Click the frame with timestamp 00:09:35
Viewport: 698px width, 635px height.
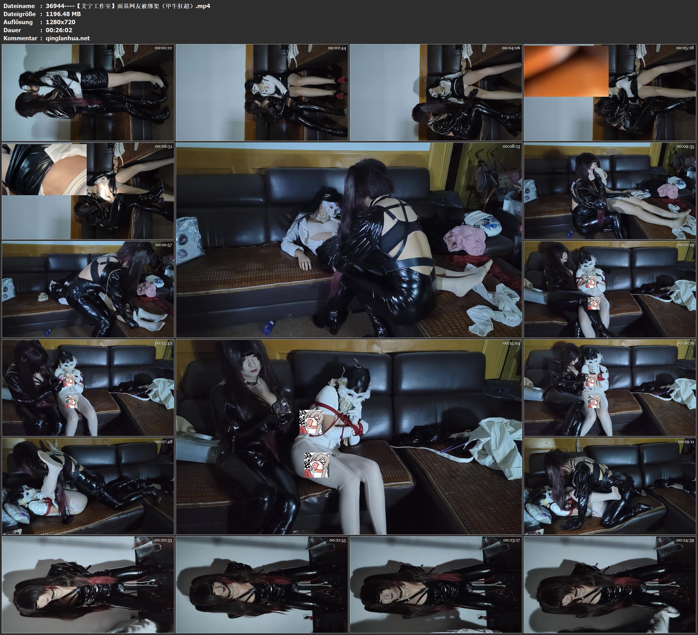[x=610, y=191]
